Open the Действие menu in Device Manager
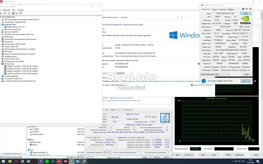Image resolution: width=263 pixels, height=164 pixels. 7,10
